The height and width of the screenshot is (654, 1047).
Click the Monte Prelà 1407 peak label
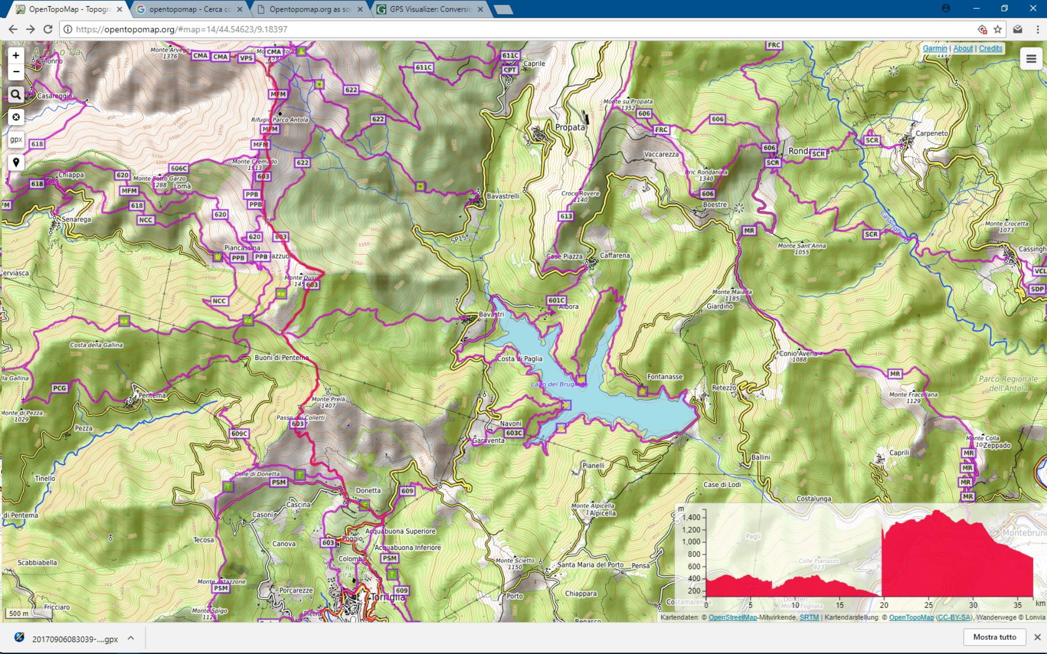(328, 402)
